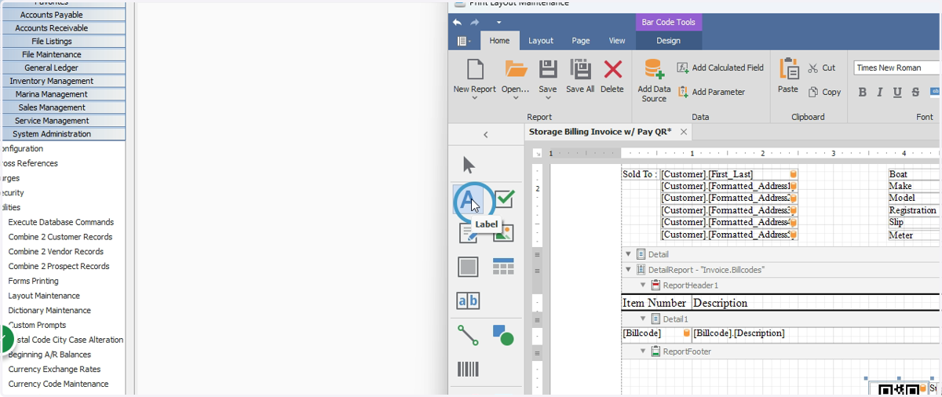Open Marina Management module

51,94
